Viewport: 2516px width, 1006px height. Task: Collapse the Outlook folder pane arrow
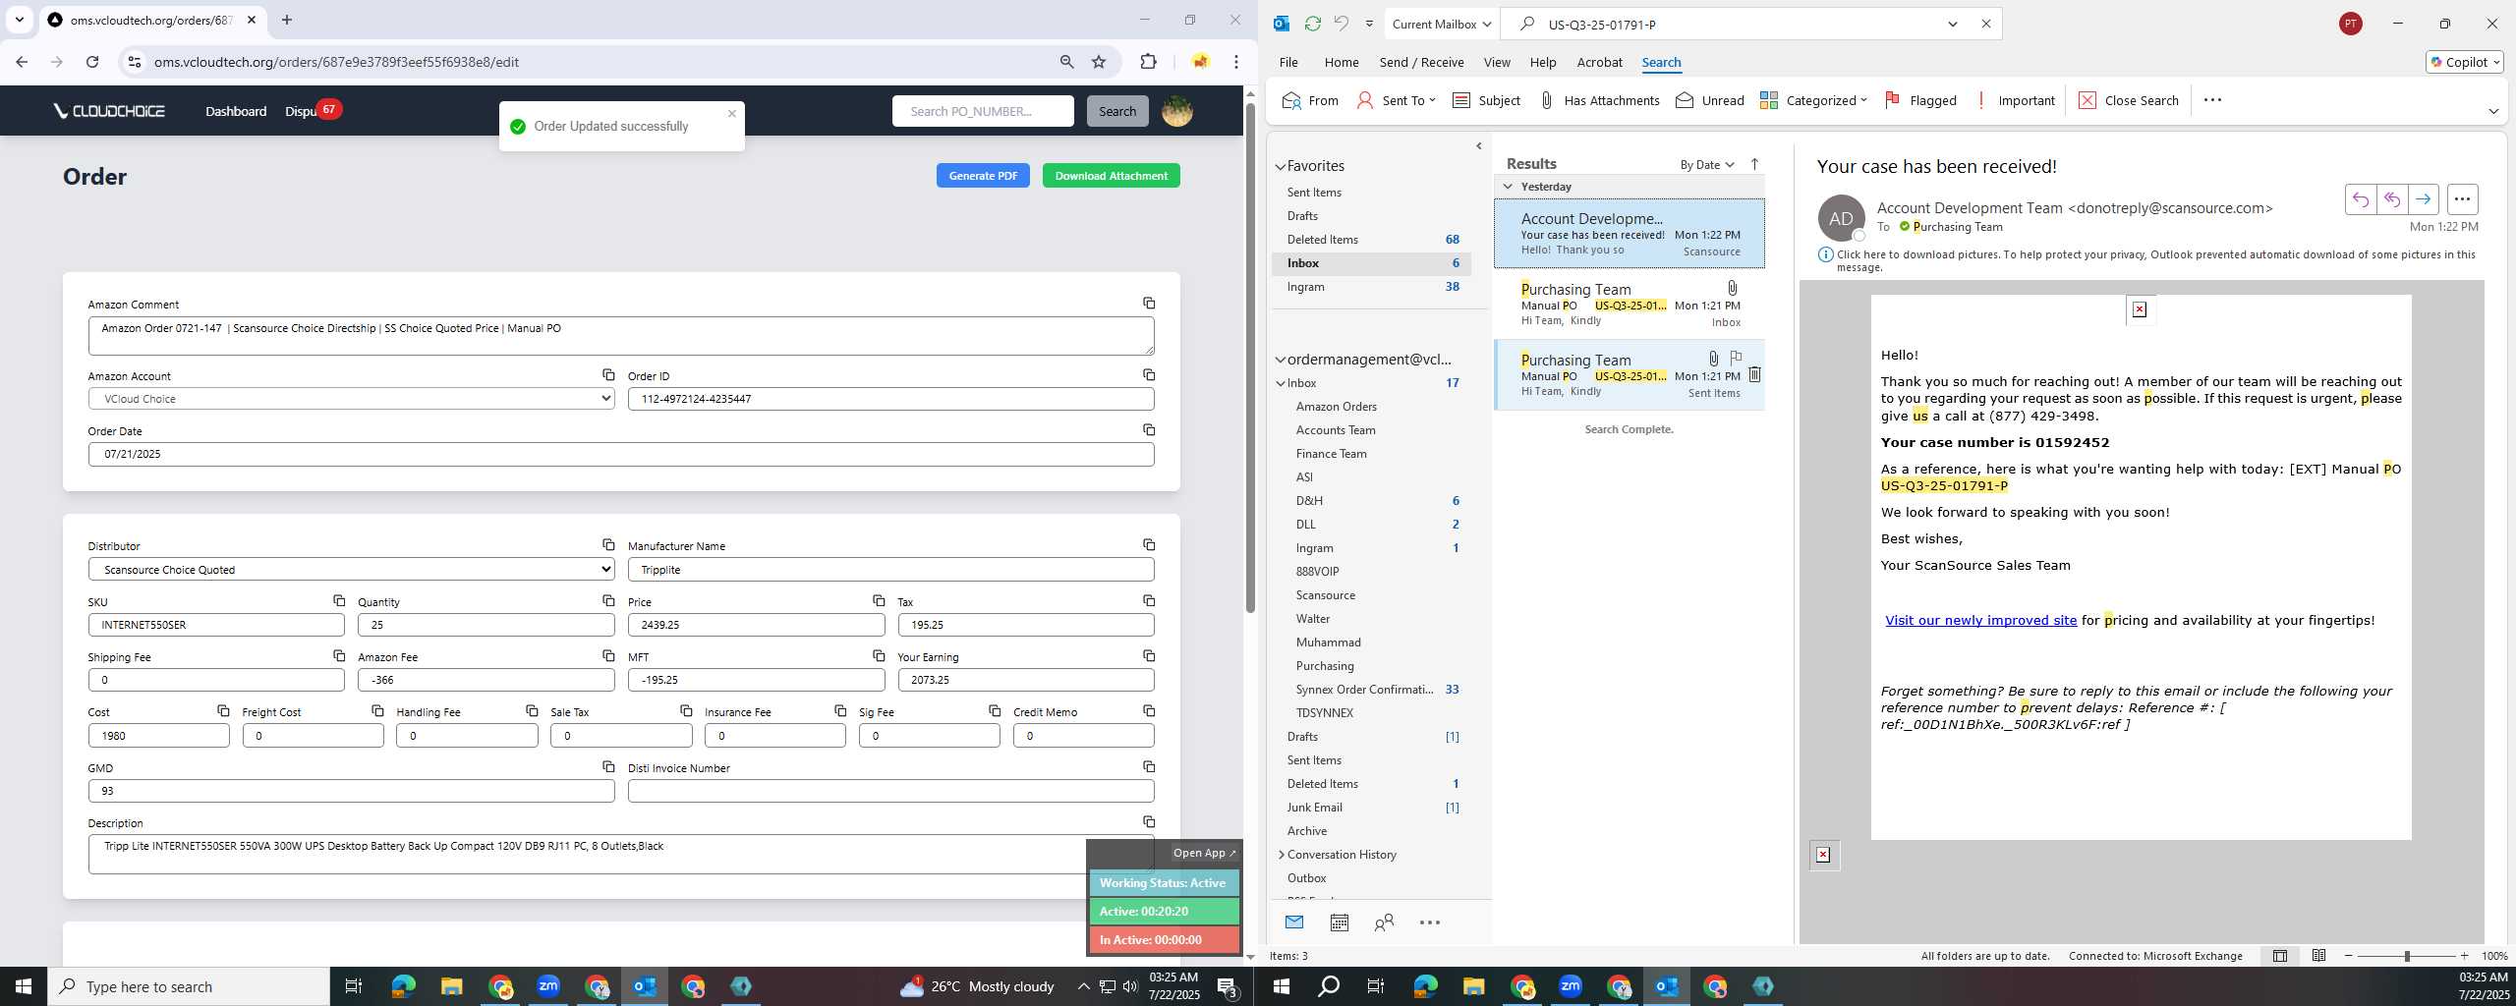pyautogui.click(x=1478, y=146)
